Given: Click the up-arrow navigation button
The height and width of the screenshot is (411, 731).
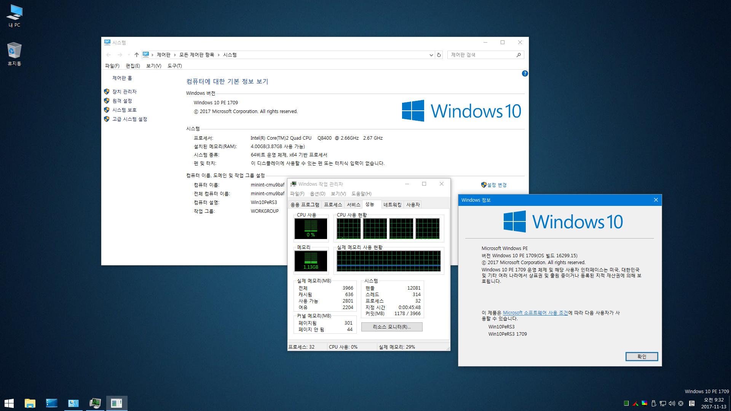Looking at the screenshot, I should 137,55.
